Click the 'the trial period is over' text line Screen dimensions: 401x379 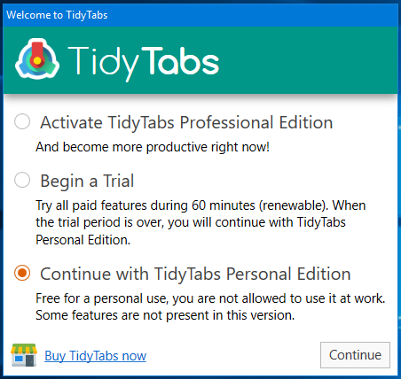pyautogui.click(x=191, y=222)
